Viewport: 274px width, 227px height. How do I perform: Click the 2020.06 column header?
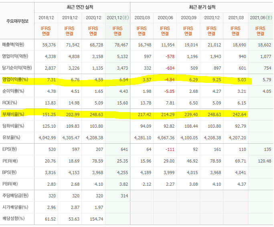tap(165, 18)
